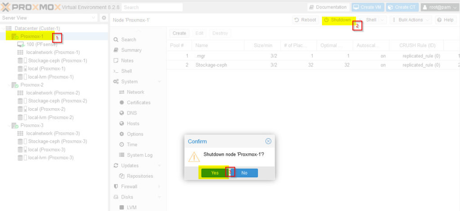Screen dimensions: 460x211
Task: Click the Firewall shield icon
Action: [x=116, y=186]
